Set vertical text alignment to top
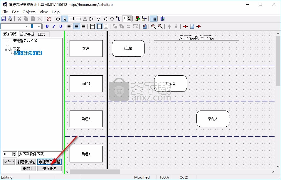The image size is (281, 180). click(92, 26)
